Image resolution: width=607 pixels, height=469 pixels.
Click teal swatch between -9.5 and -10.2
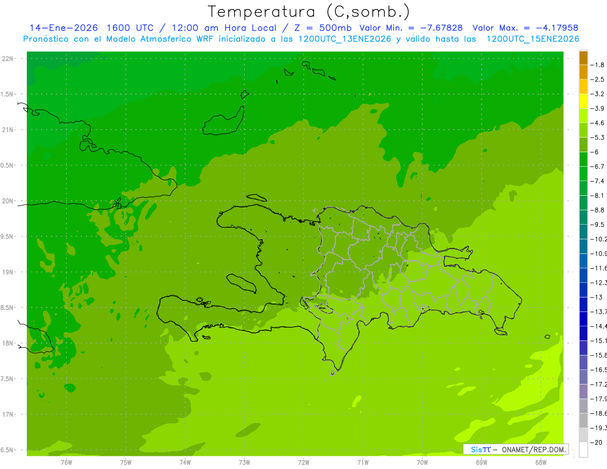click(583, 232)
